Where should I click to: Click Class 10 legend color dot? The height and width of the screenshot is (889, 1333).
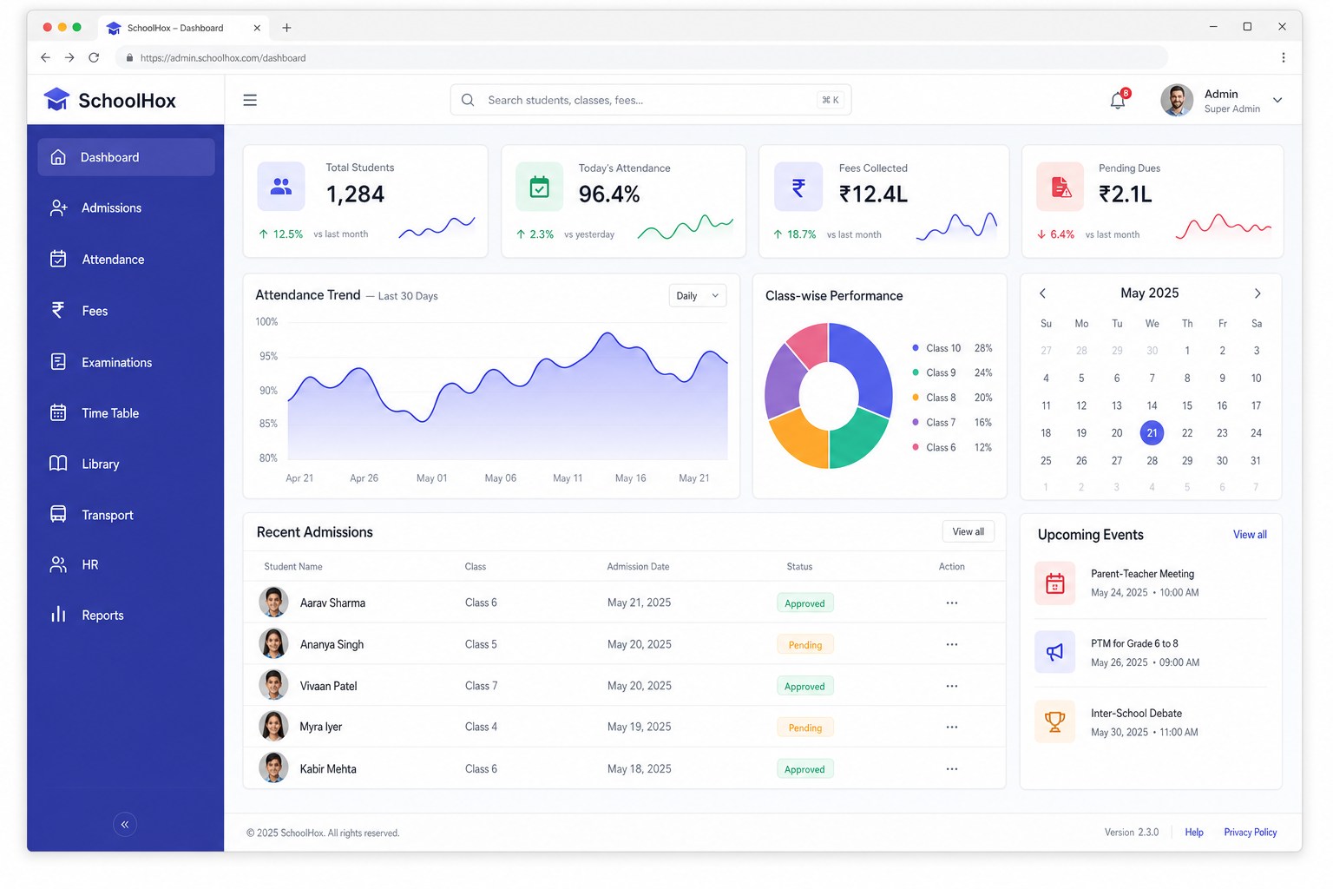(916, 348)
